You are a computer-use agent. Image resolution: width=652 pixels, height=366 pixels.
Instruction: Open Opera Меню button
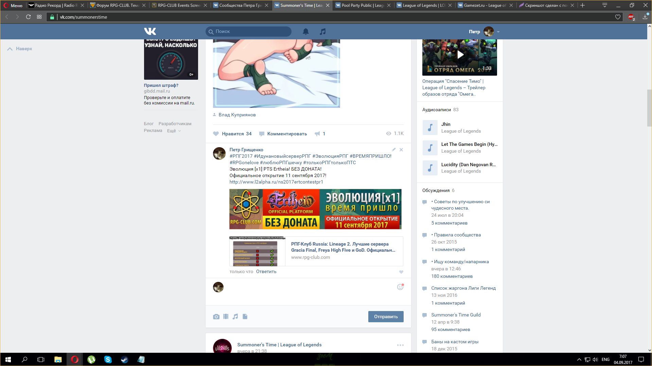pos(13,5)
